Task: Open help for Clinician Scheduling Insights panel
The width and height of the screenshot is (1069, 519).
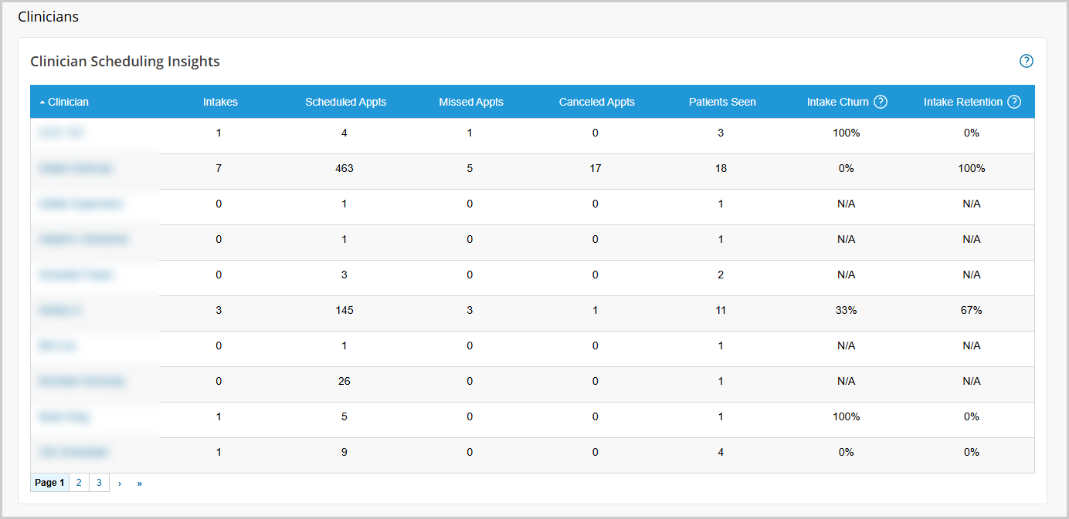Action: tap(1026, 61)
